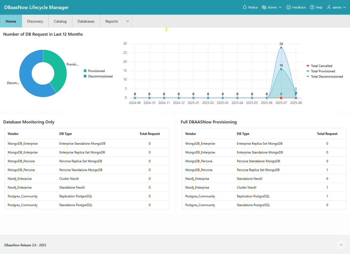
Task: Toggle Total Cancelled series in chart legend
Action: click(321, 66)
